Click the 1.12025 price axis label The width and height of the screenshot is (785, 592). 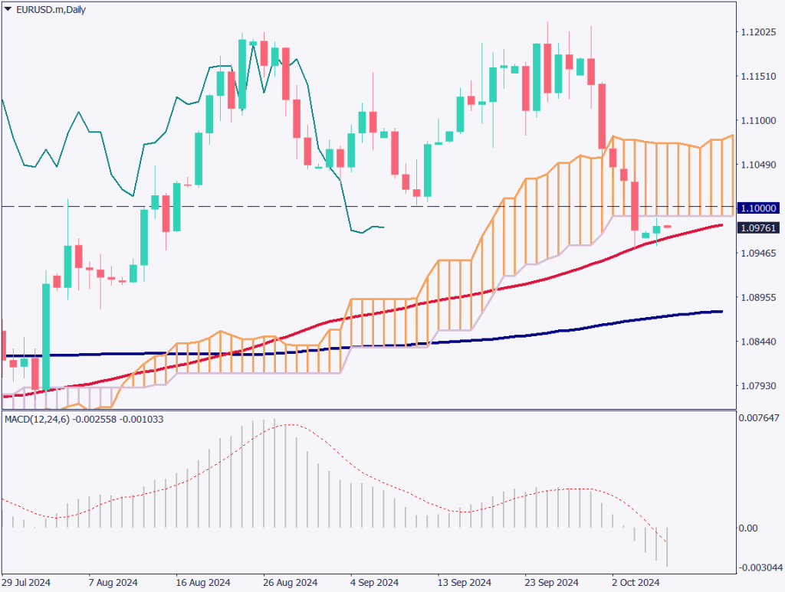click(x=758, y=32)
